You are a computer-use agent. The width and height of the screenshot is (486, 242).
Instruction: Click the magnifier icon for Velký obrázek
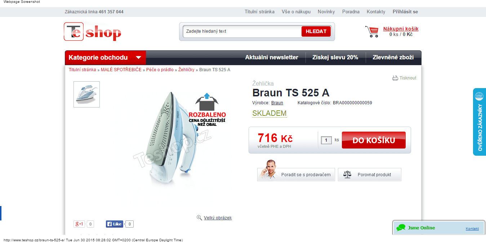(199, 218)
